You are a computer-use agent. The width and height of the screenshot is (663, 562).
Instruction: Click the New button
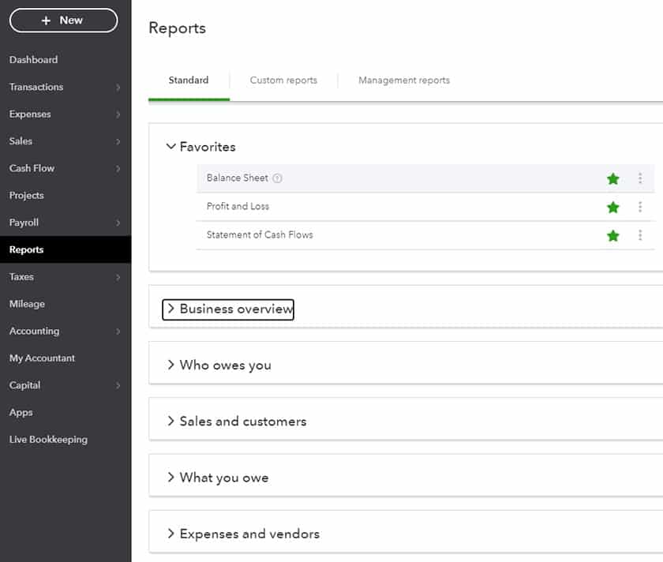click(x=63, y=20)
